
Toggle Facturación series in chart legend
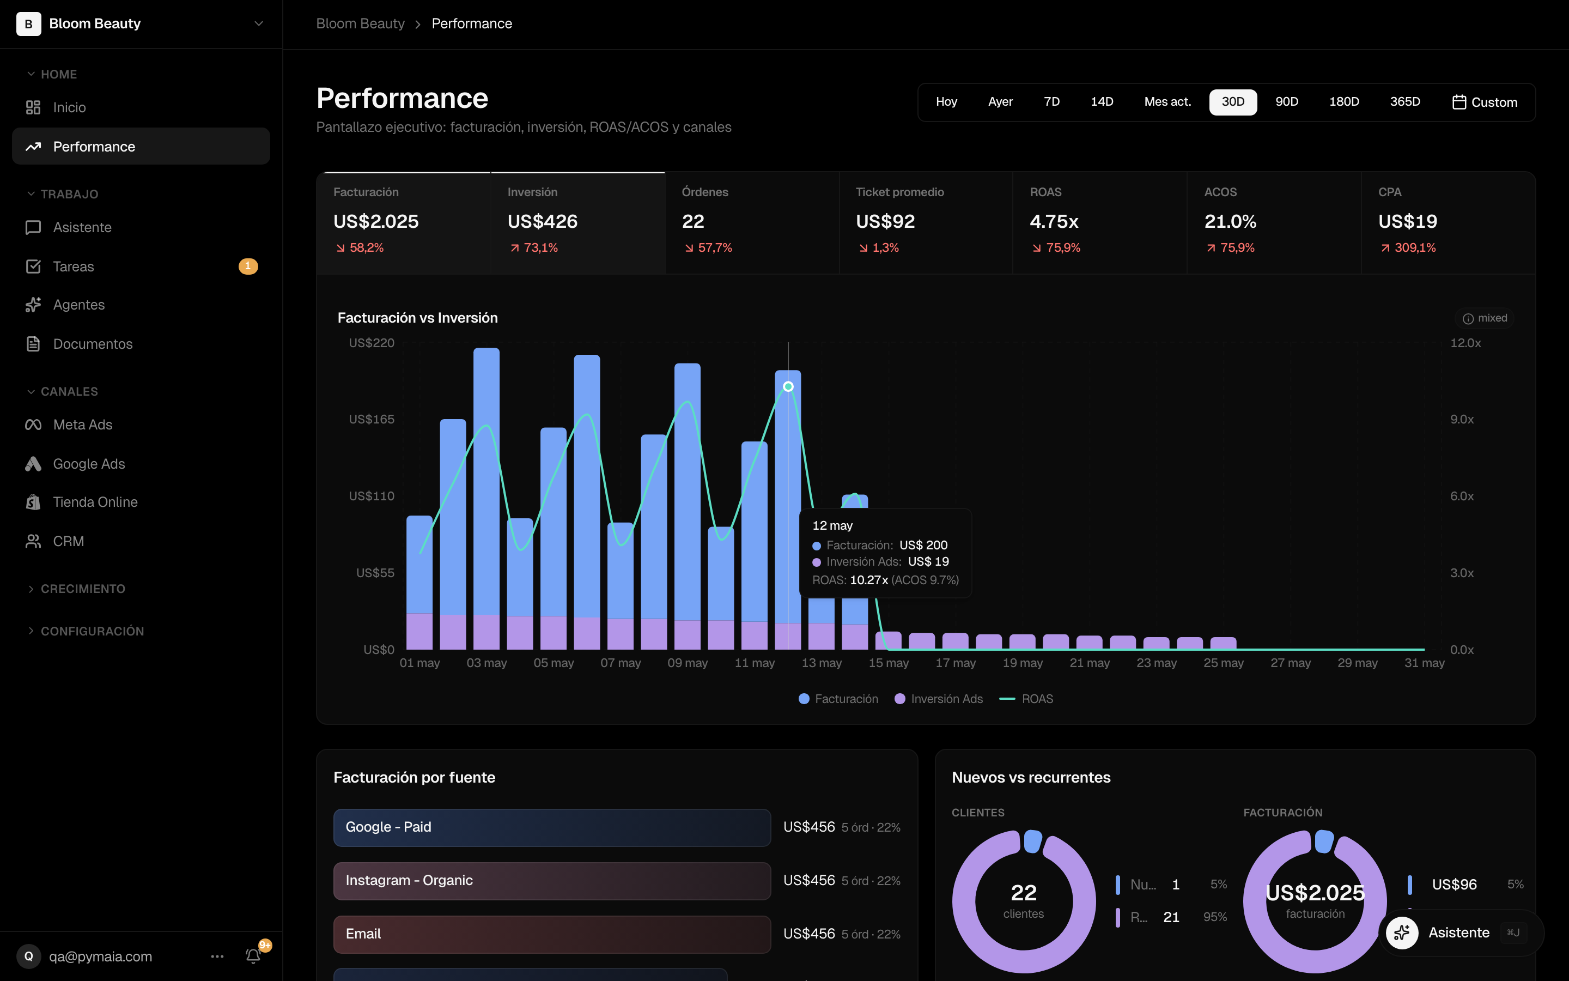pyautogui.click(x=838, y=699)
